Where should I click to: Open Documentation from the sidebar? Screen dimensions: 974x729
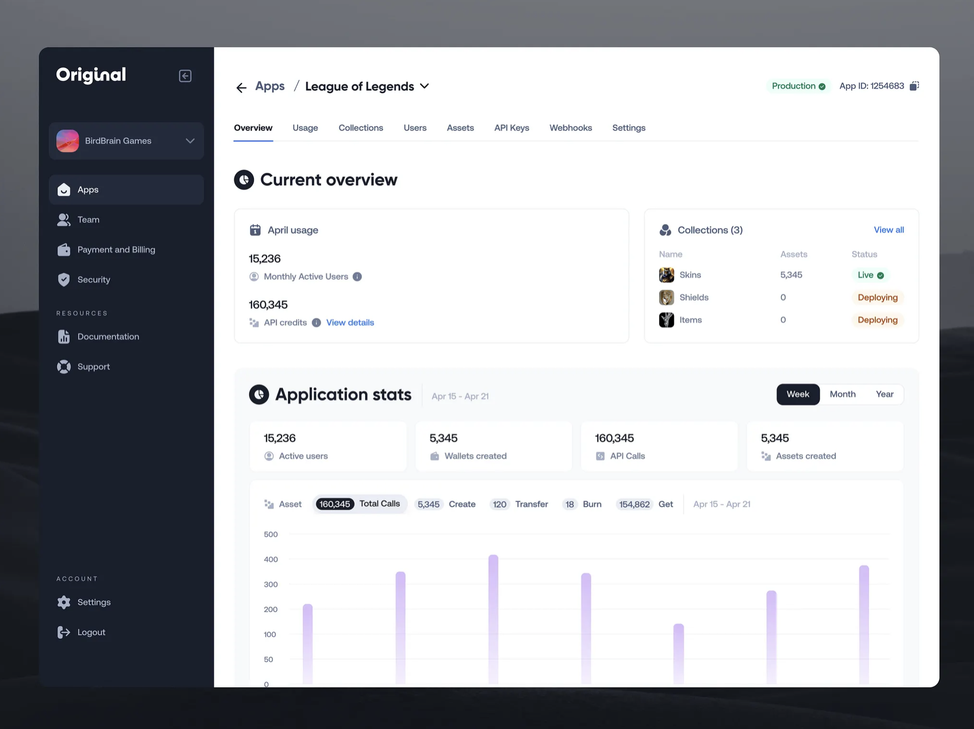(108, 337)
